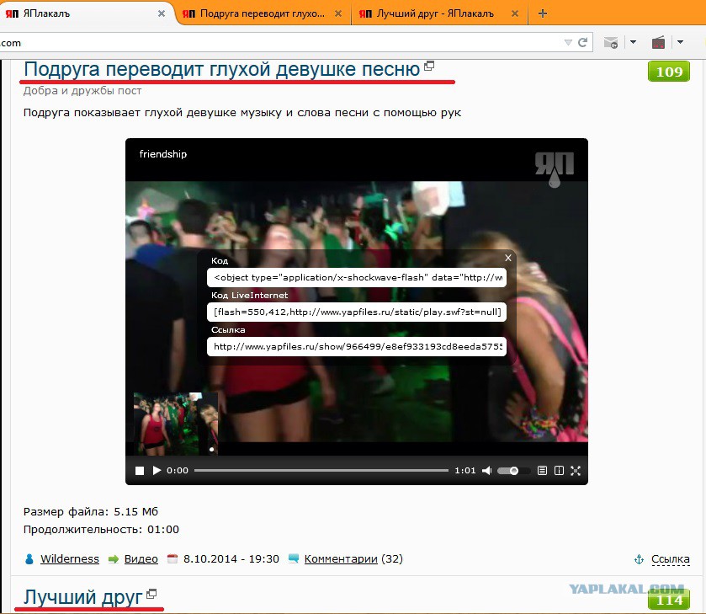Open a new browser tab
The image size is (706, 614).
tap(543, 14)
